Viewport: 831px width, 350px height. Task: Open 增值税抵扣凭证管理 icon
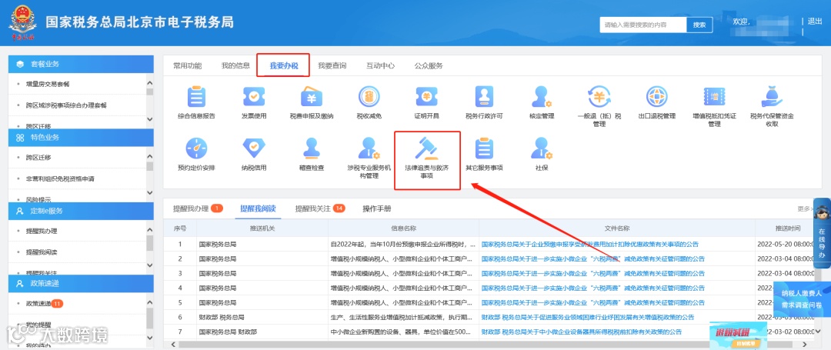tap(714, 97)
